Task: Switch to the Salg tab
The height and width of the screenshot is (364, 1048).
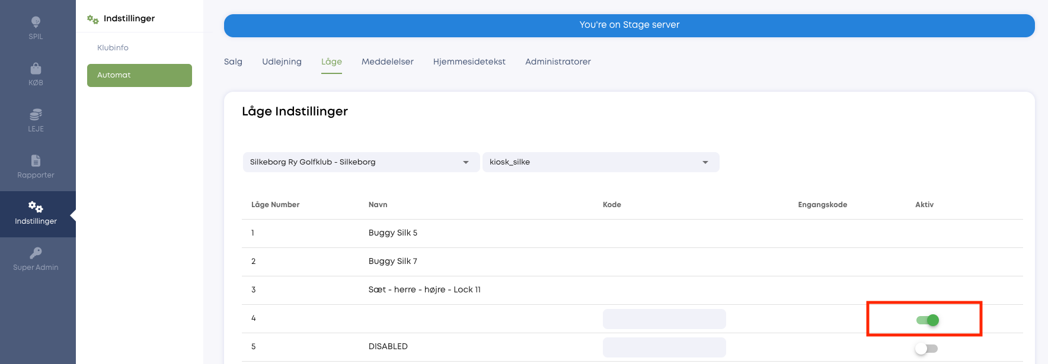Action: 233,62
